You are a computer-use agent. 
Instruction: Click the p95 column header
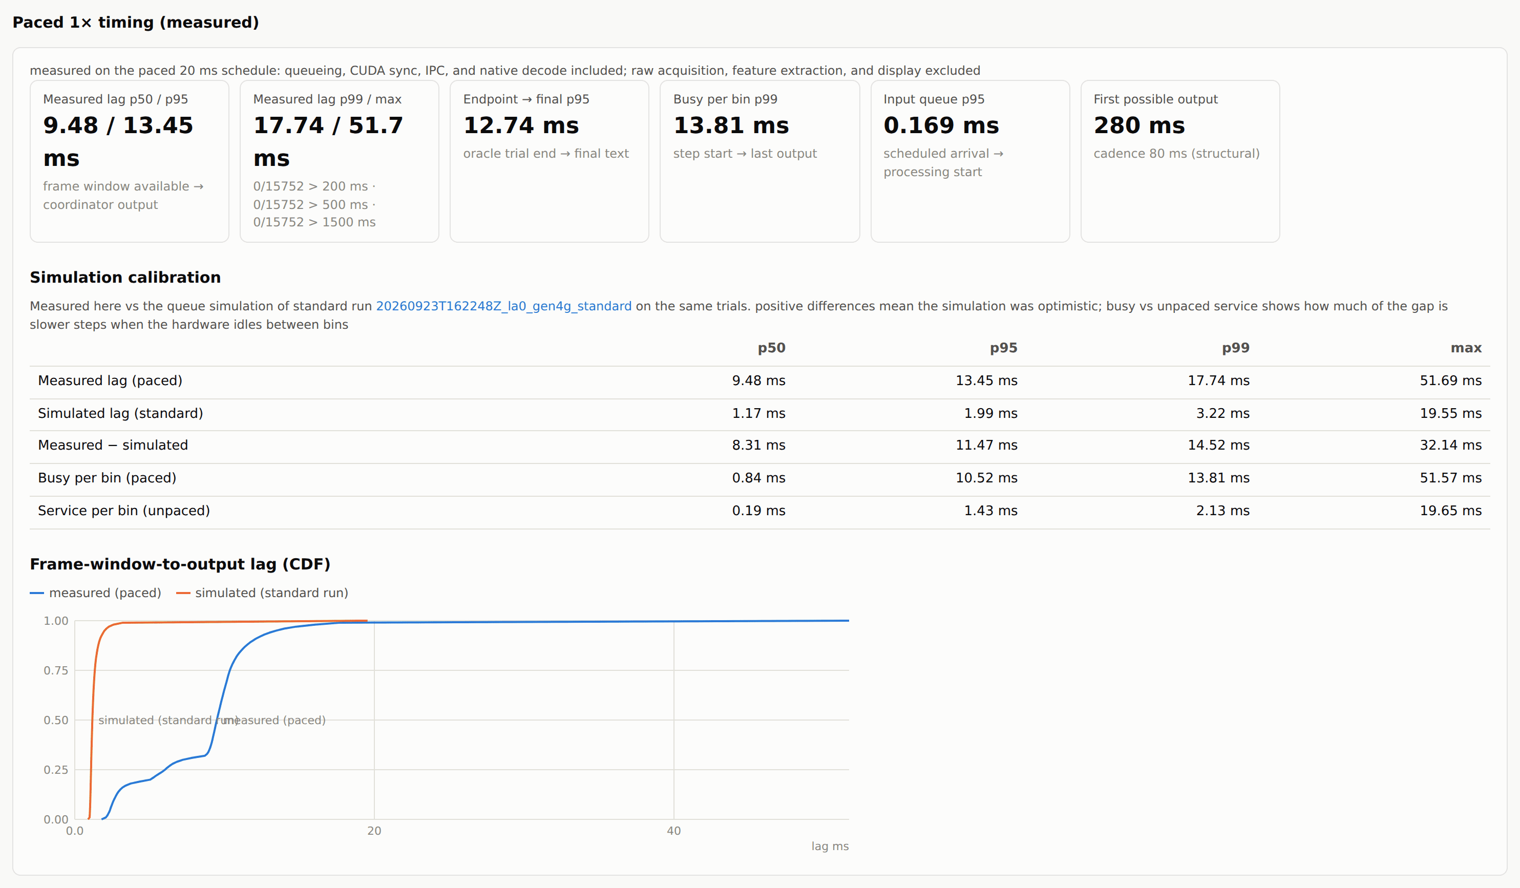click(1004, 348)
